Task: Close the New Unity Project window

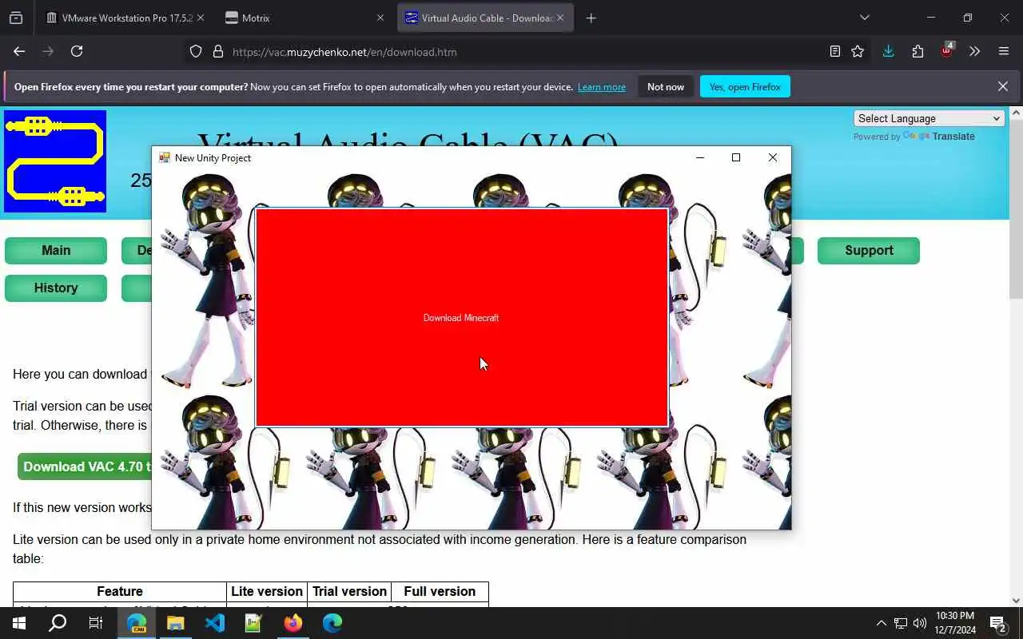Action: [x=772, y=157]
